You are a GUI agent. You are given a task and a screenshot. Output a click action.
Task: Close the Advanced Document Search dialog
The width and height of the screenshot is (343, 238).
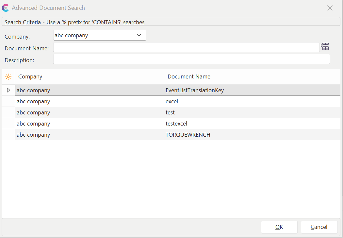[x=330, y=8]
